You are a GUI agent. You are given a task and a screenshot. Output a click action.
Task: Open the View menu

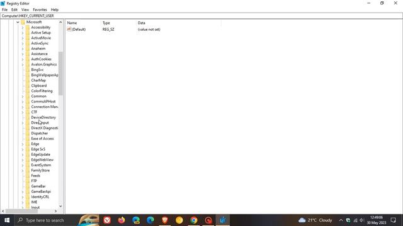[25, 10]
